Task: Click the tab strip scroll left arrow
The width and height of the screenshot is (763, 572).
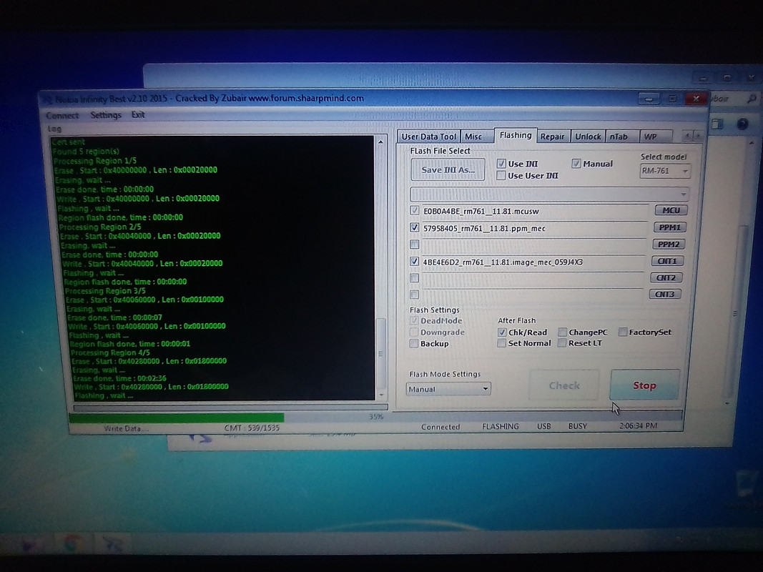Action: (x=686, y=136)
